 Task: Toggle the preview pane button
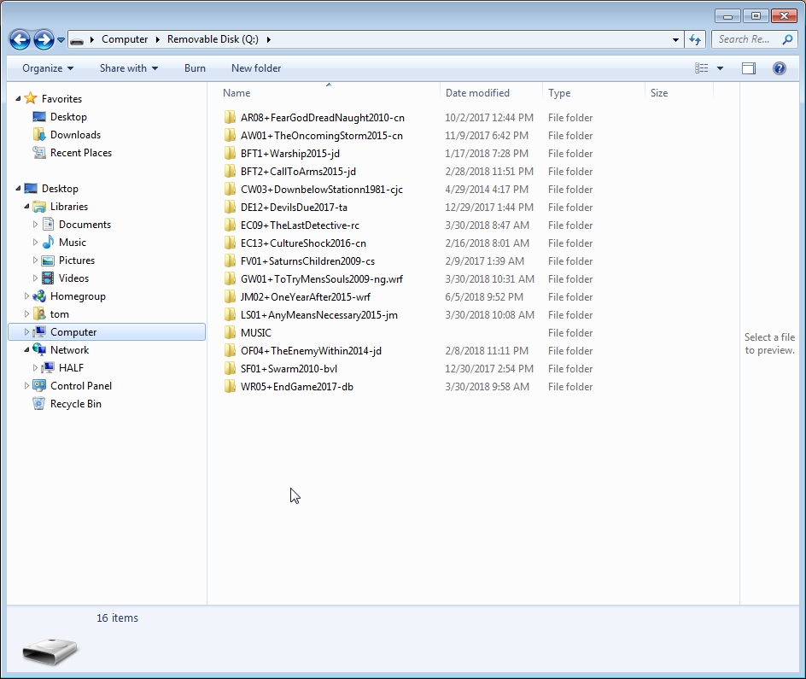(x=749, y=68)
